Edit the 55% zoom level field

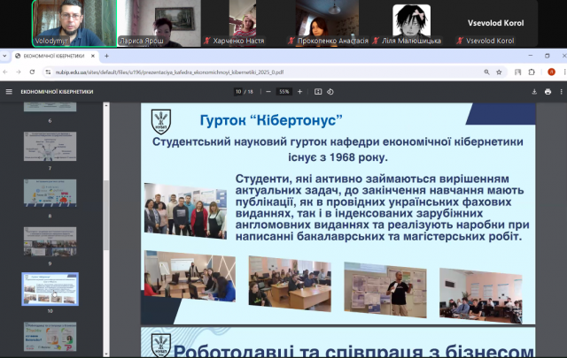click(x=283, y=91)
